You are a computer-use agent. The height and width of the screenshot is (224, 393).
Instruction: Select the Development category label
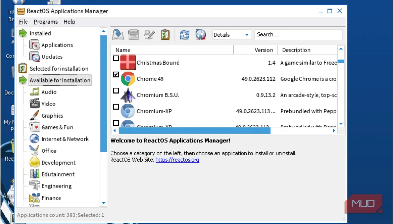[58, 163]
